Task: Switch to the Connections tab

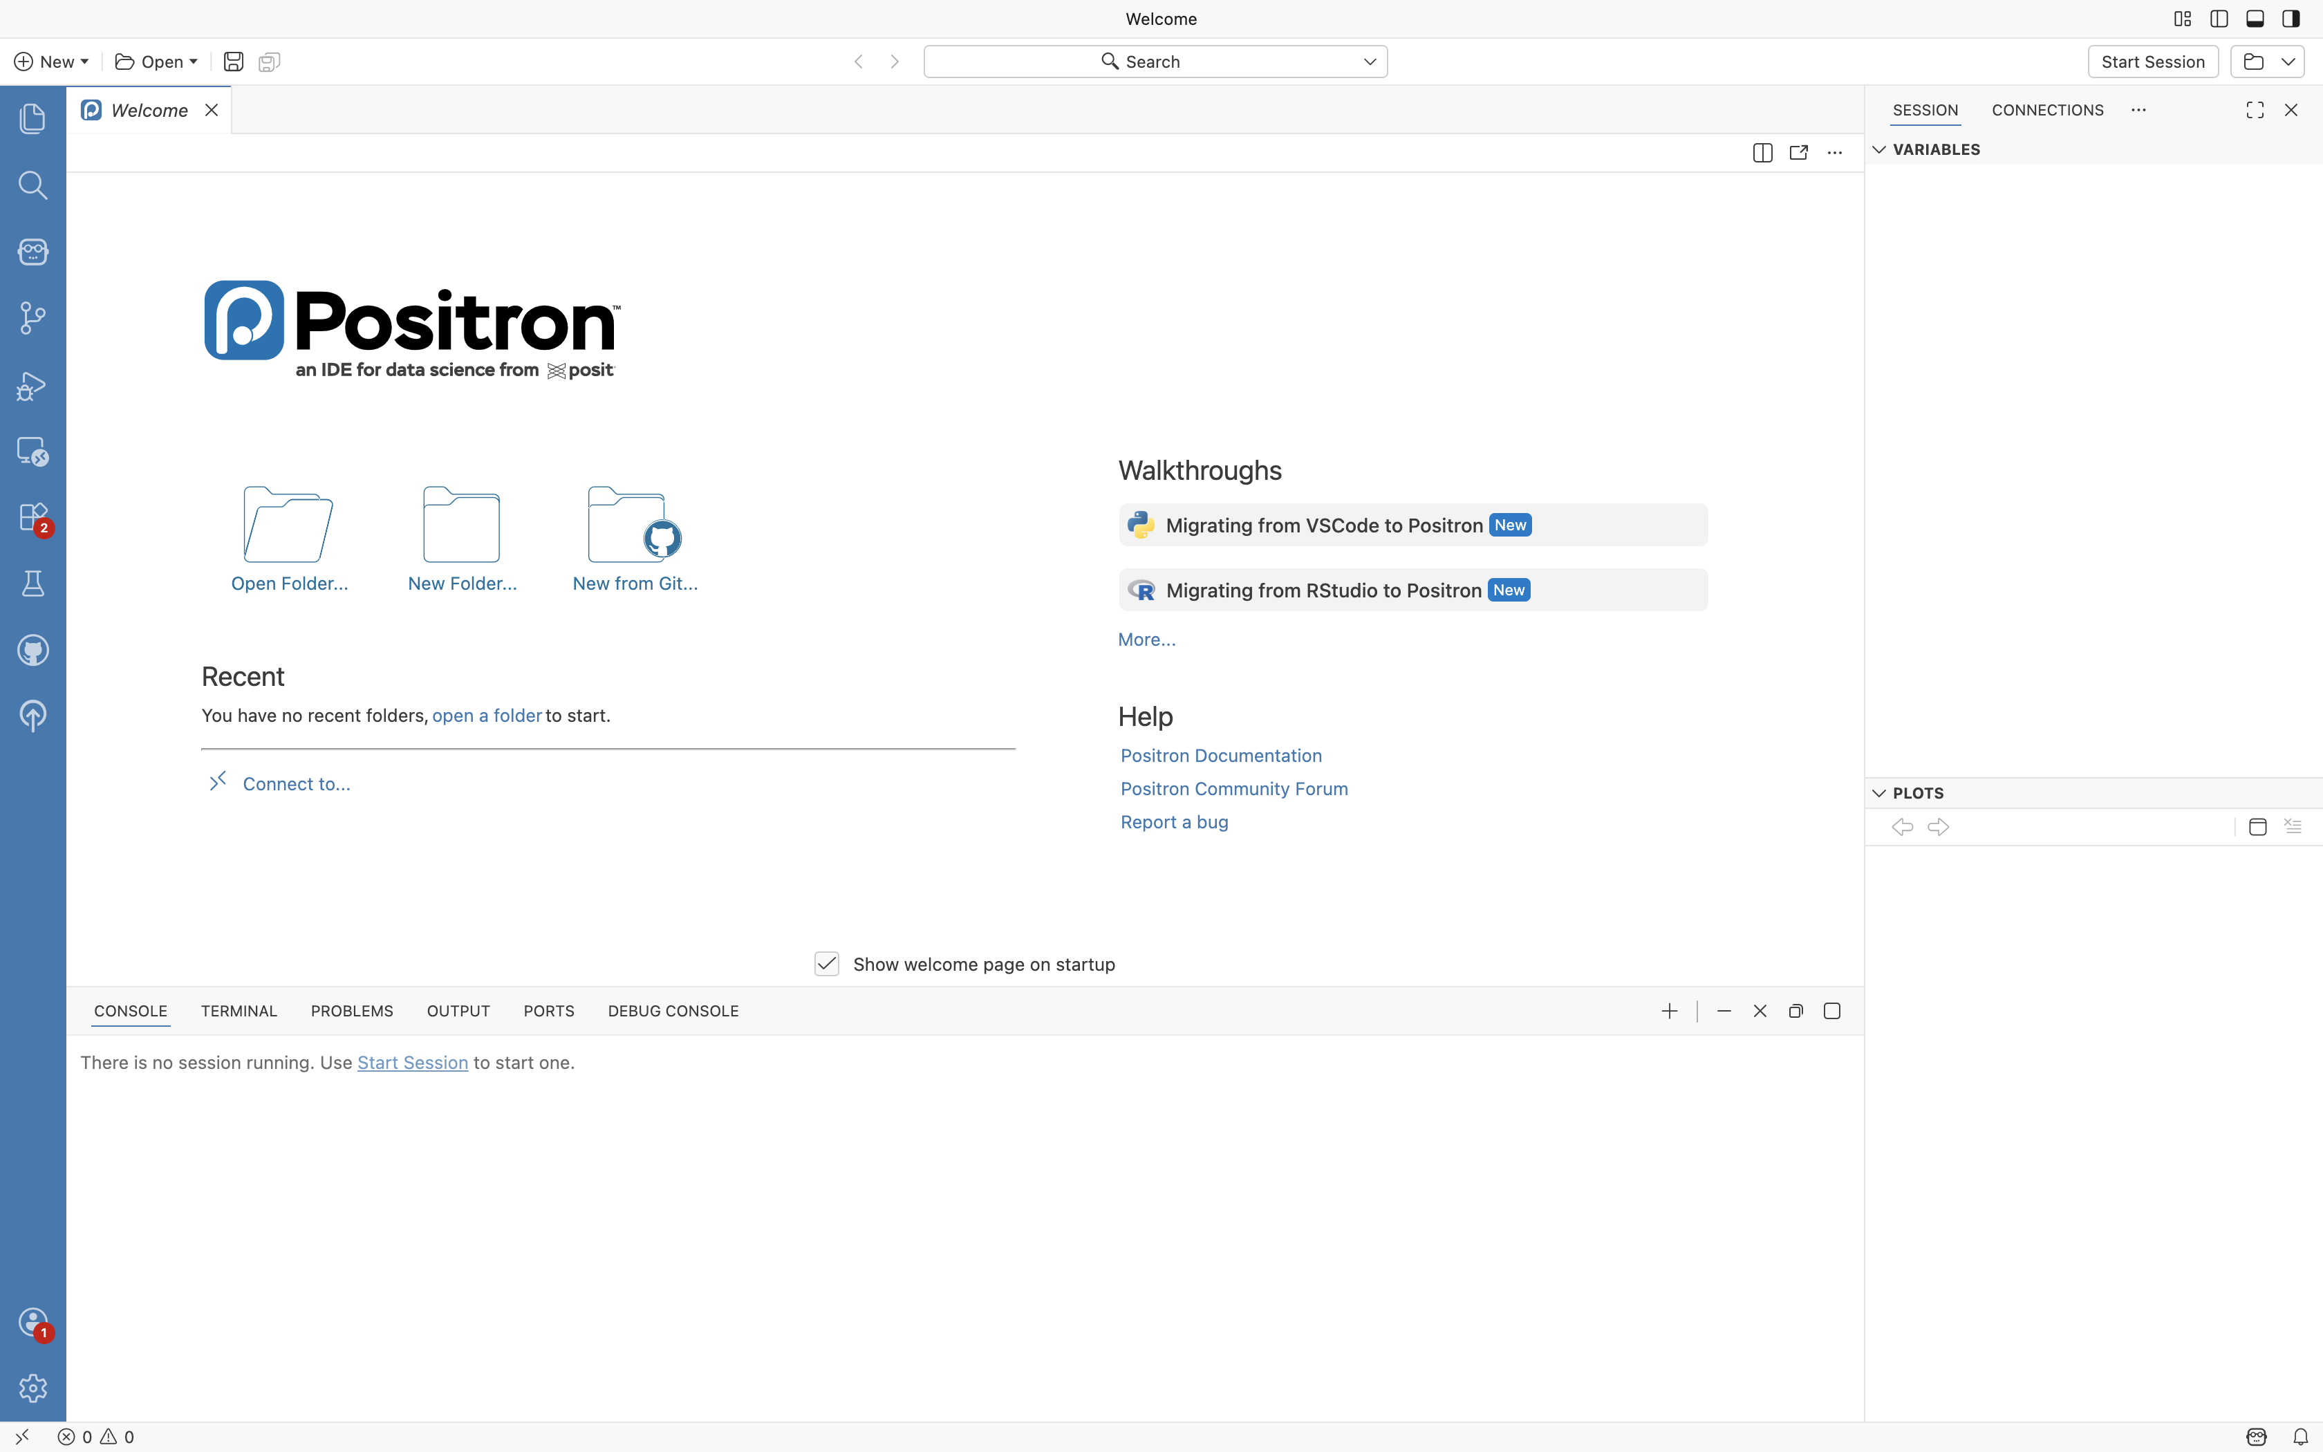Action: coord(2048,111)
